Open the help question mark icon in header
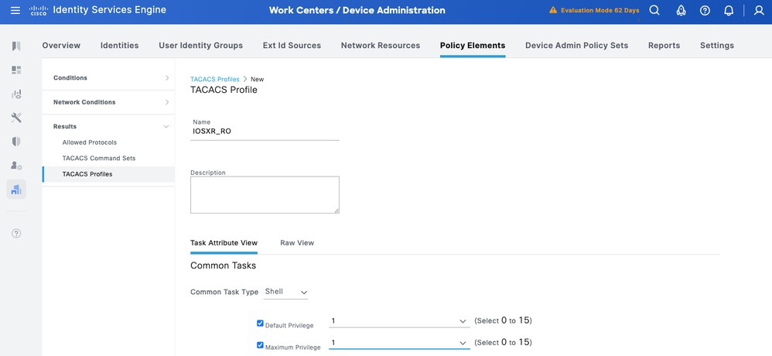This screenshot has width=772, height=356. 705,10
